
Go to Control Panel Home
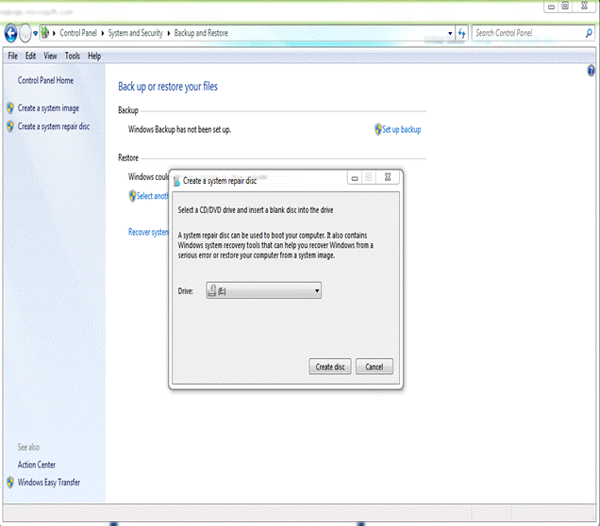tap(45, 80)
